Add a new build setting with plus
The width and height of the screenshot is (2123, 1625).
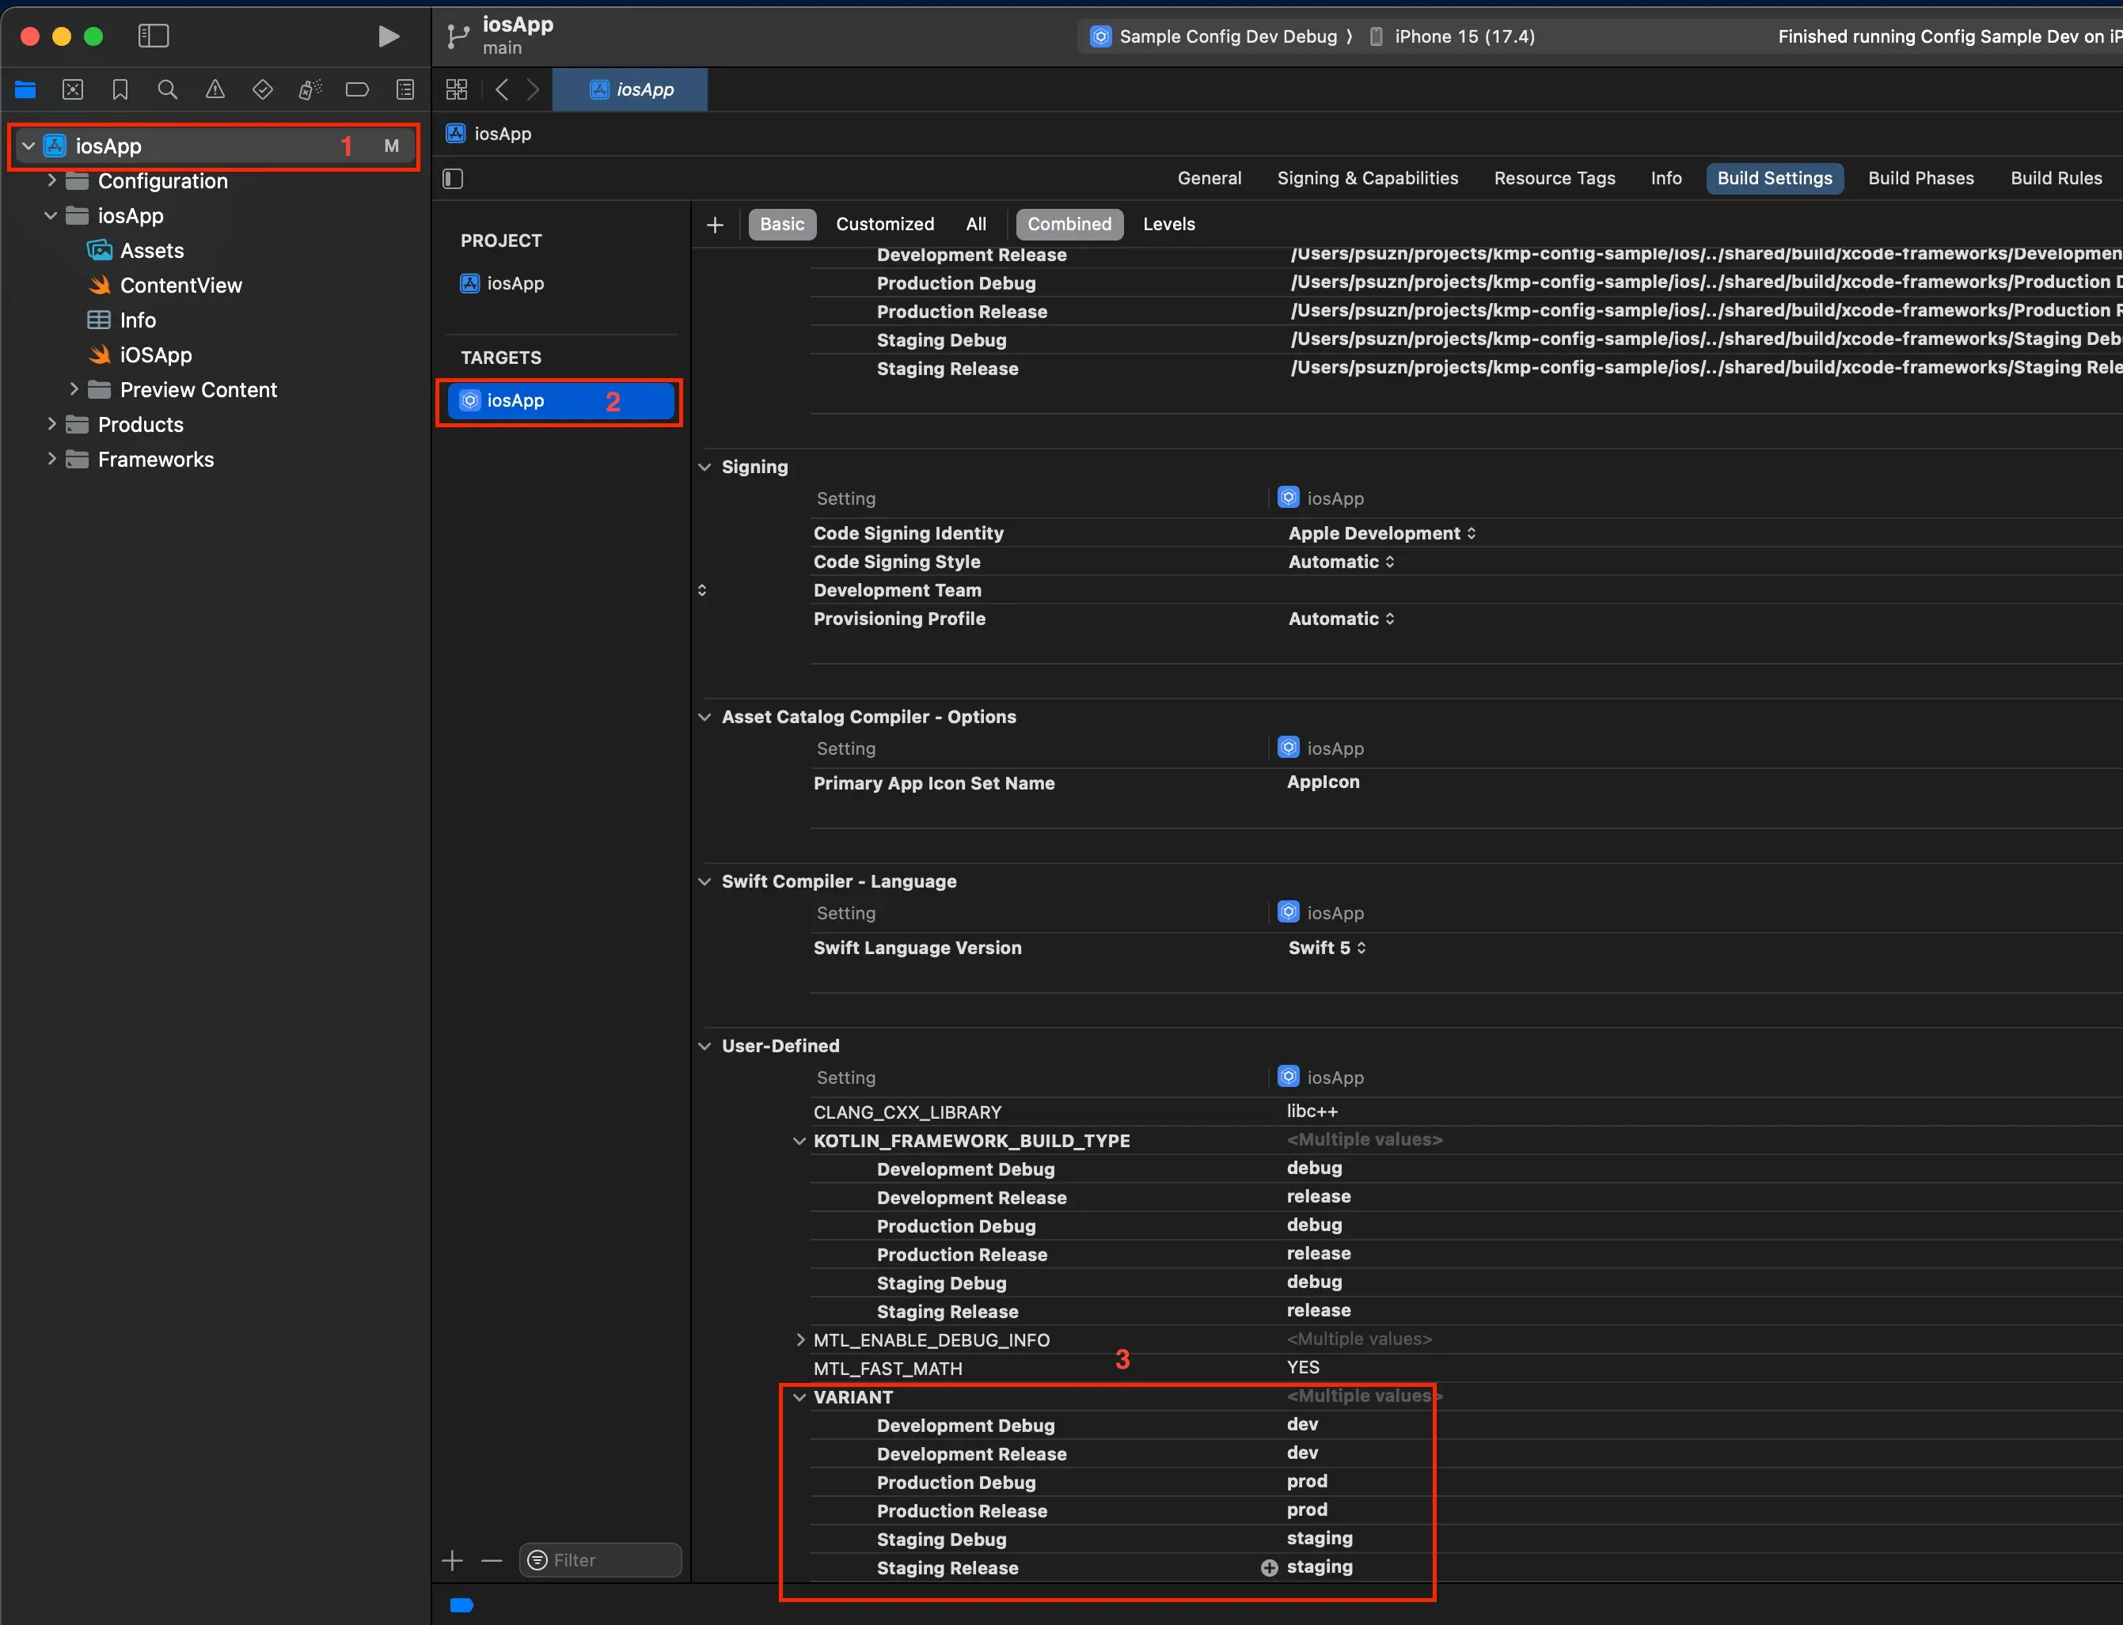click(x=715, y=225)
